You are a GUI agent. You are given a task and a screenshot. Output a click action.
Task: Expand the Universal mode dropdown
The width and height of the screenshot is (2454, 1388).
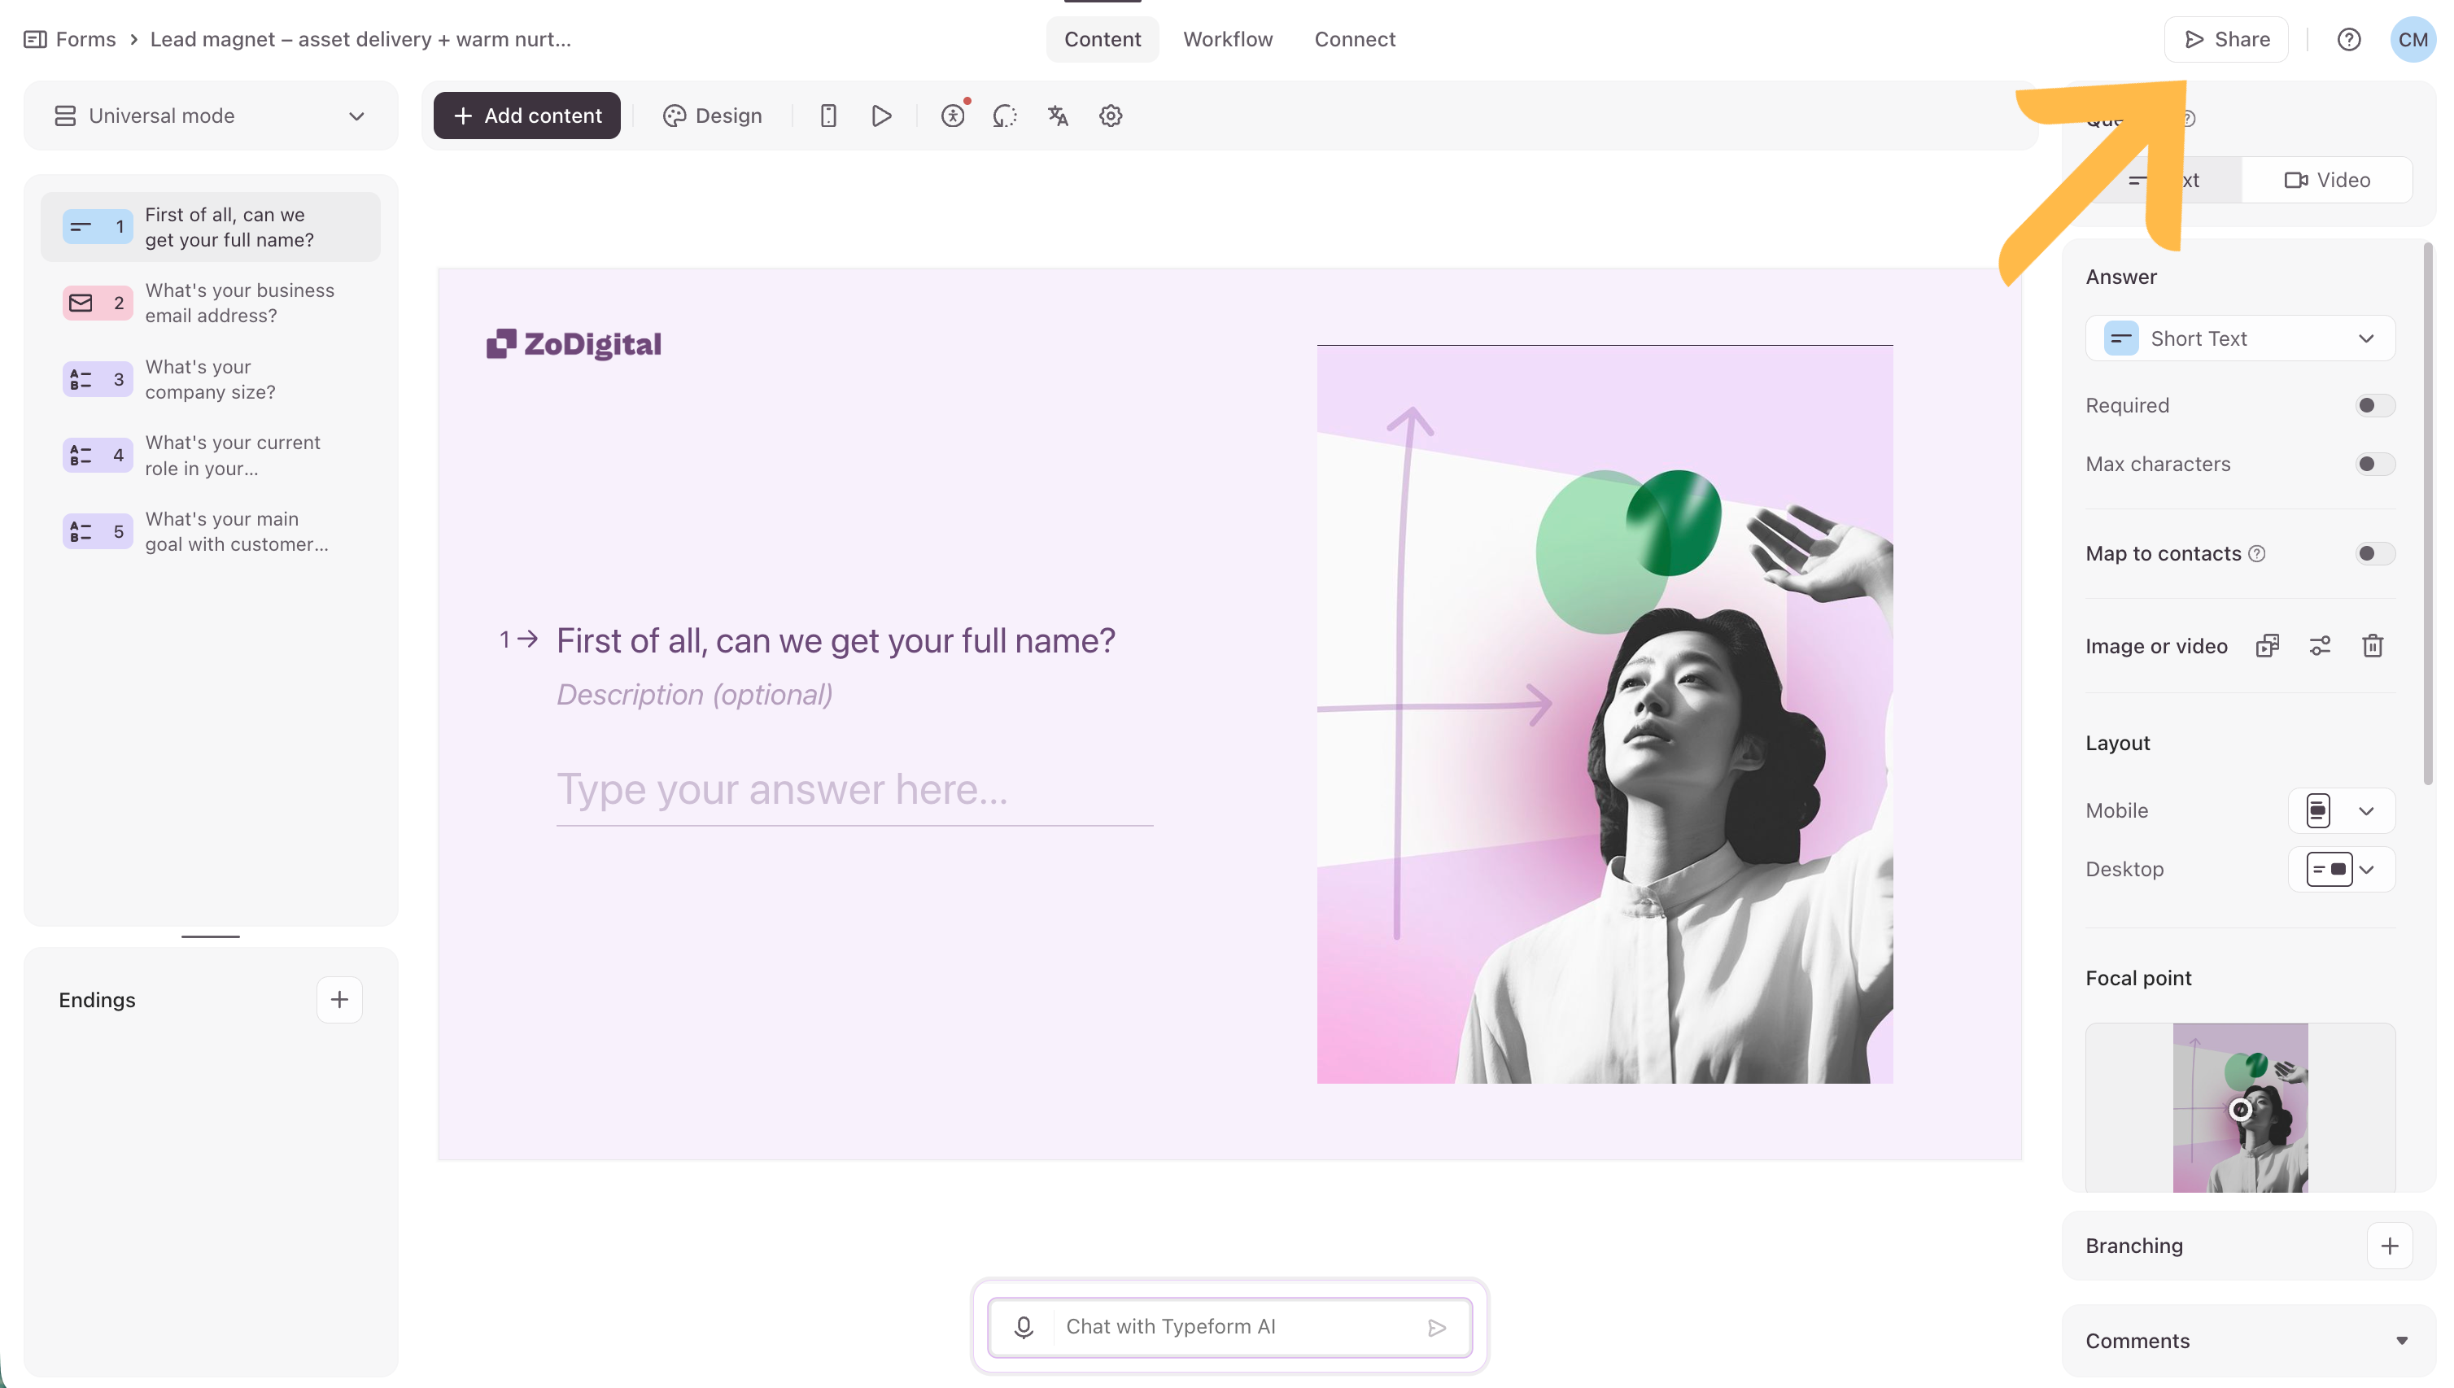210,116
